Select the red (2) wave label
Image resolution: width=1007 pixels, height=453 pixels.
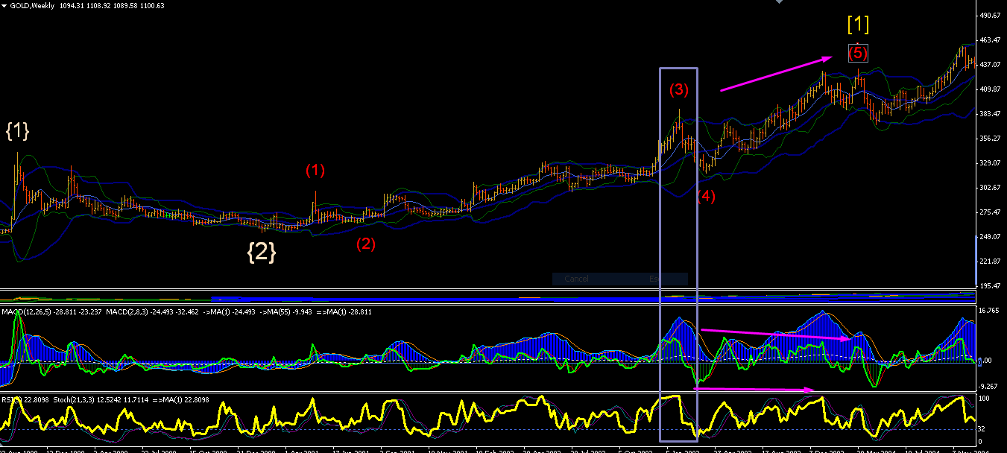click(366, 243)
